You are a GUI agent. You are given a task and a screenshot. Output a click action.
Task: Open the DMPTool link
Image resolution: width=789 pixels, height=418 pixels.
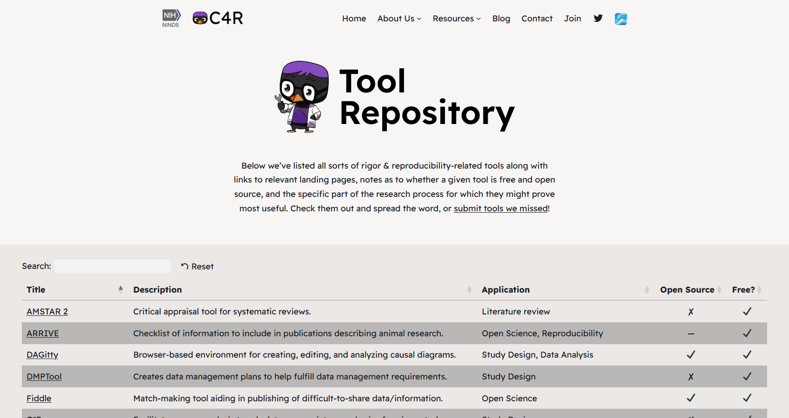click(x=44, y=377)
